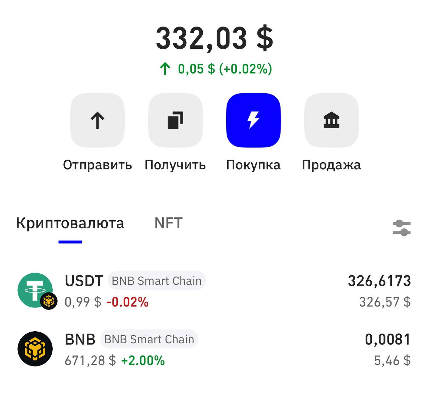Click BNB fiat value 5,46 $
The width and height of the screenshot is (429, 394).
pyautogui.click(x=392, y=360)
